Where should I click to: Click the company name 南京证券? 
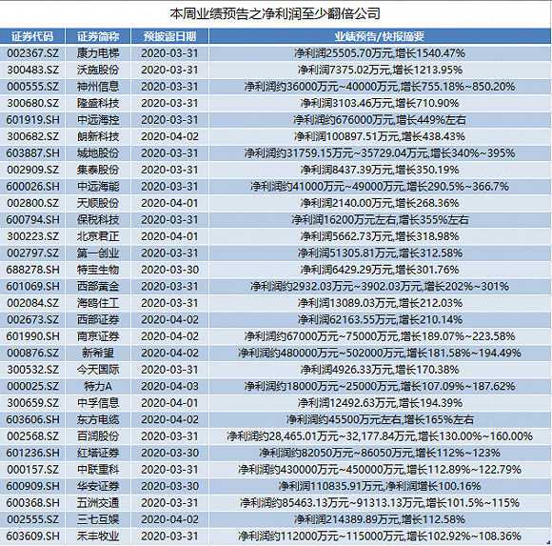pos(98,336)
